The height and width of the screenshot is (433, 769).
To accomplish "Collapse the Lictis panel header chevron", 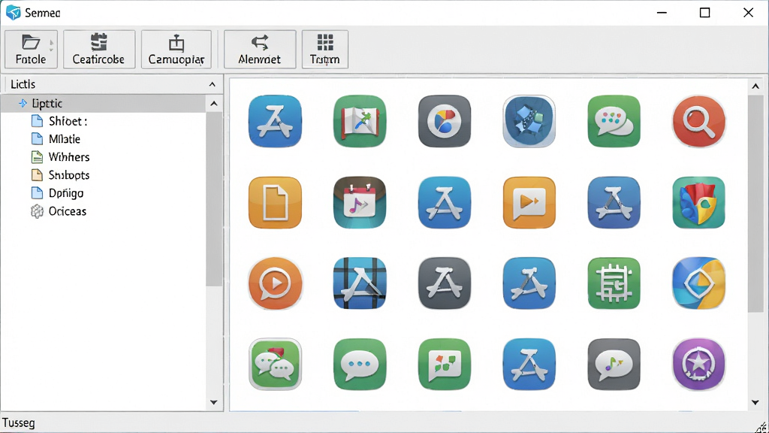I will click(x=212, y=84).
